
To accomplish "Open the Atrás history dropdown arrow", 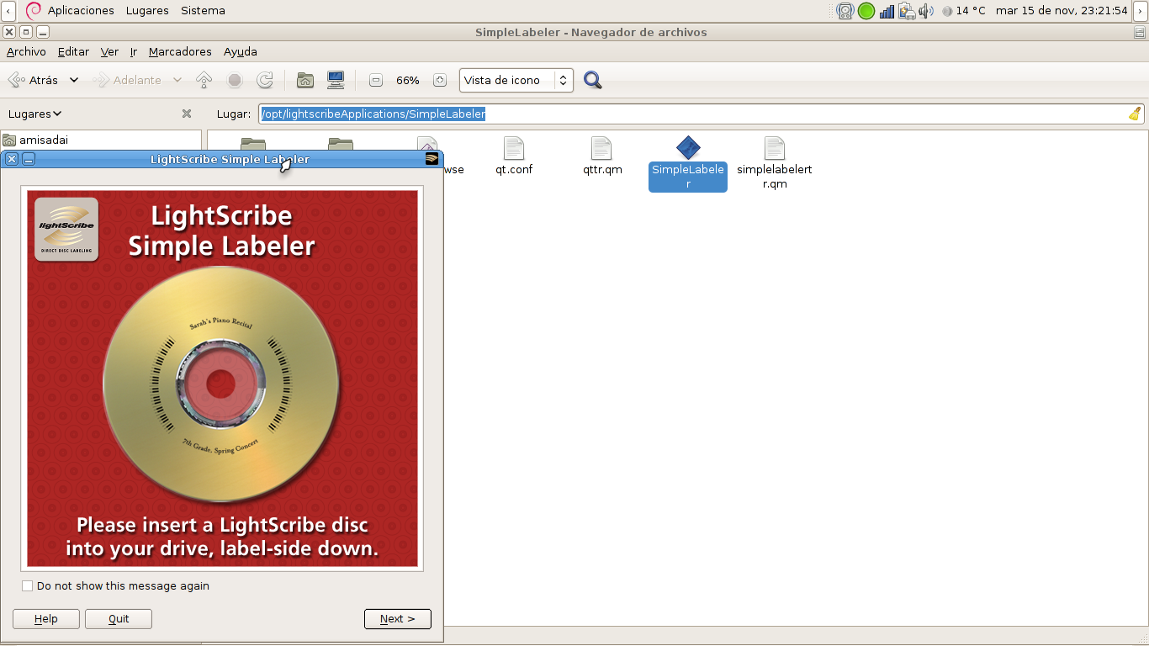I will tap(74, 80).
